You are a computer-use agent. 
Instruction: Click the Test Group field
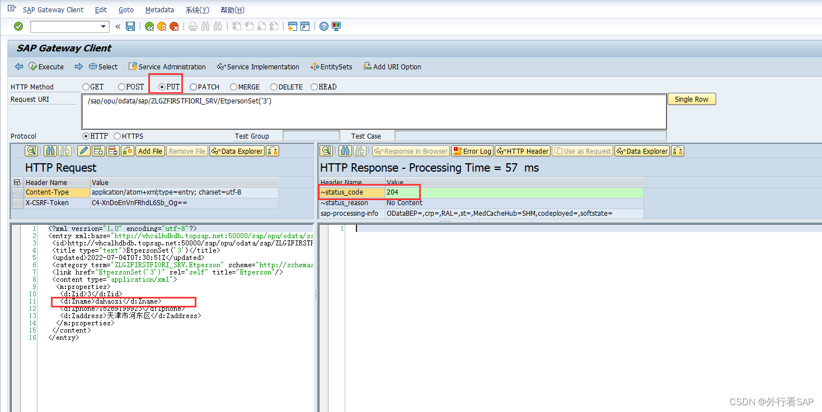tap(311, 136)
